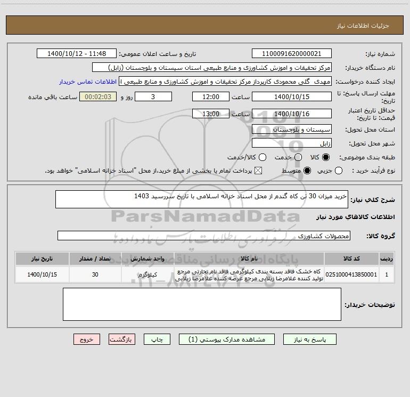Choose the متوسط purchase type radio
410x397 pixels.
pyautogui.click(x=307, y=171)
